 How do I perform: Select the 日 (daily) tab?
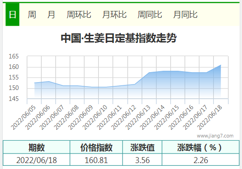click(12, 15)
